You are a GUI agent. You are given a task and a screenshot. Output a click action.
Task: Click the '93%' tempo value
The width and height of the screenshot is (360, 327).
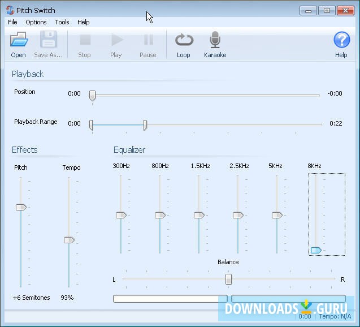(x=67, y=298)
